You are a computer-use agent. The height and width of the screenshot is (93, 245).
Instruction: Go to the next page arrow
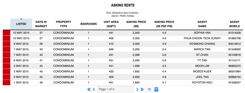(x=137, y=89)
